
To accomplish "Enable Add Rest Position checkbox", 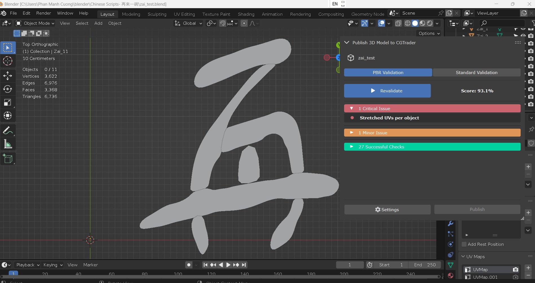I will (464, 244).
